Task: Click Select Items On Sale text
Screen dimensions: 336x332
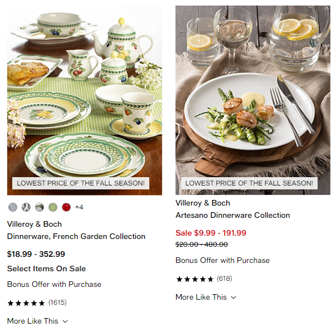Action: 46,268
